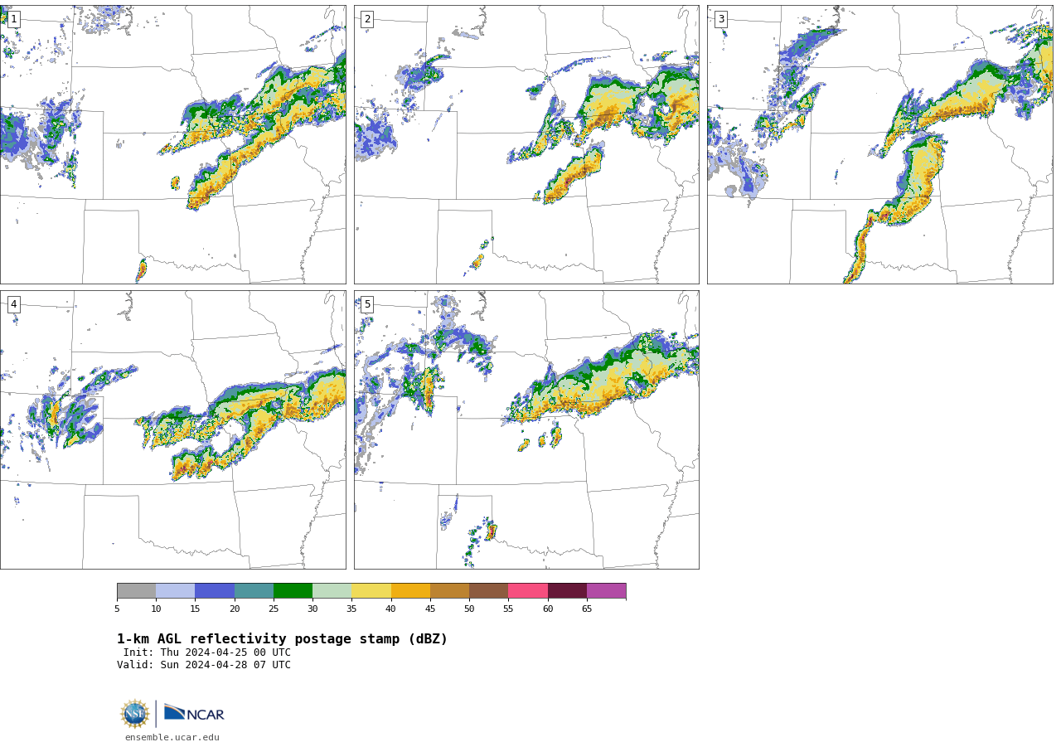Click the yellow 35-40 dBZ swatch

coord(371,591)
